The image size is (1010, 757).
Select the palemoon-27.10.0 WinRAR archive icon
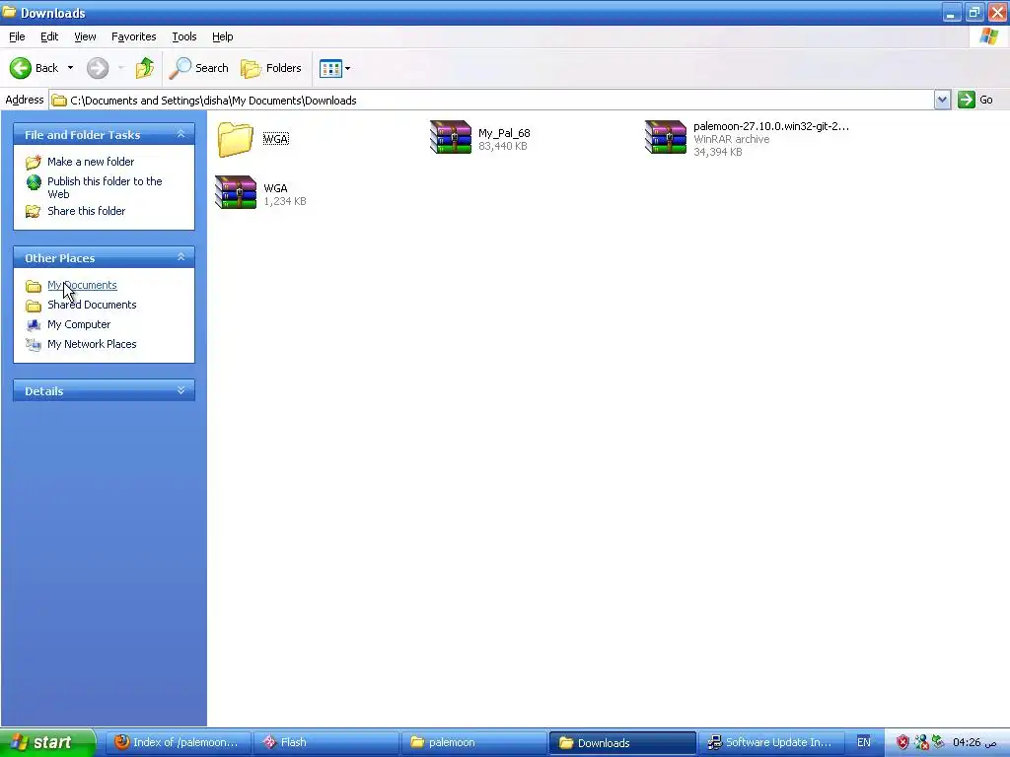pos(666,137)
